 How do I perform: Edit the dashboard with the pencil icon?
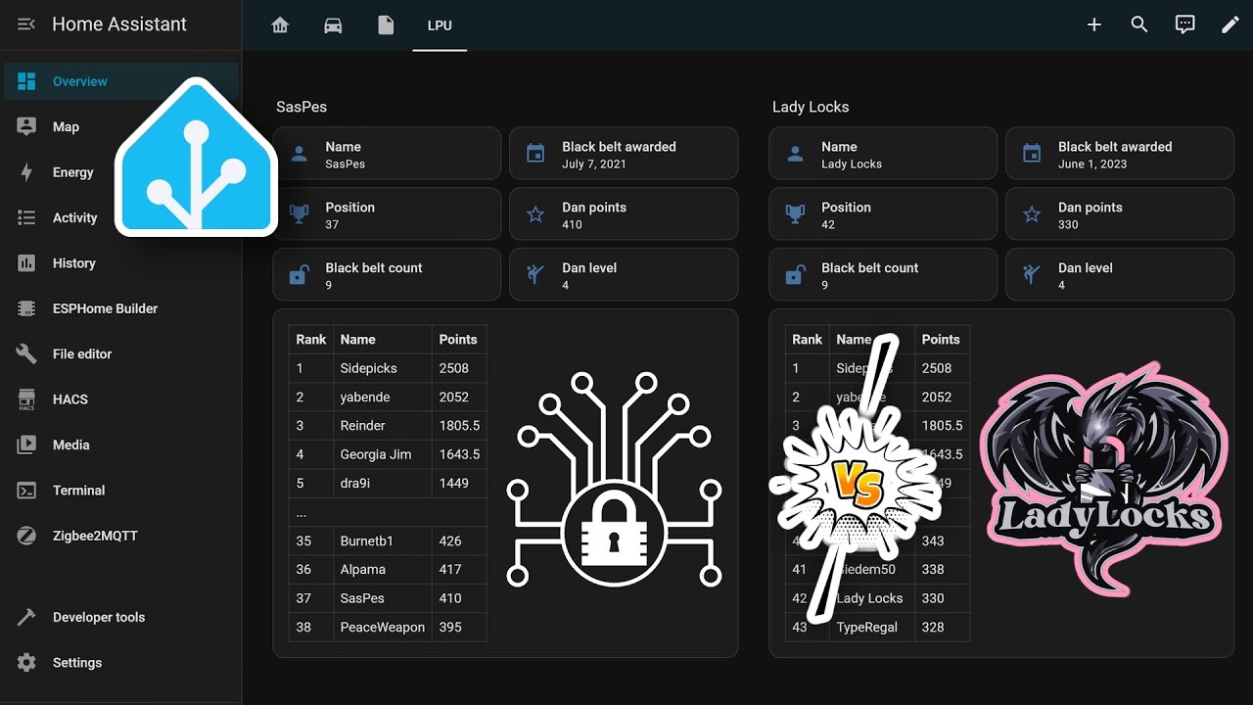click(1230, 25)
